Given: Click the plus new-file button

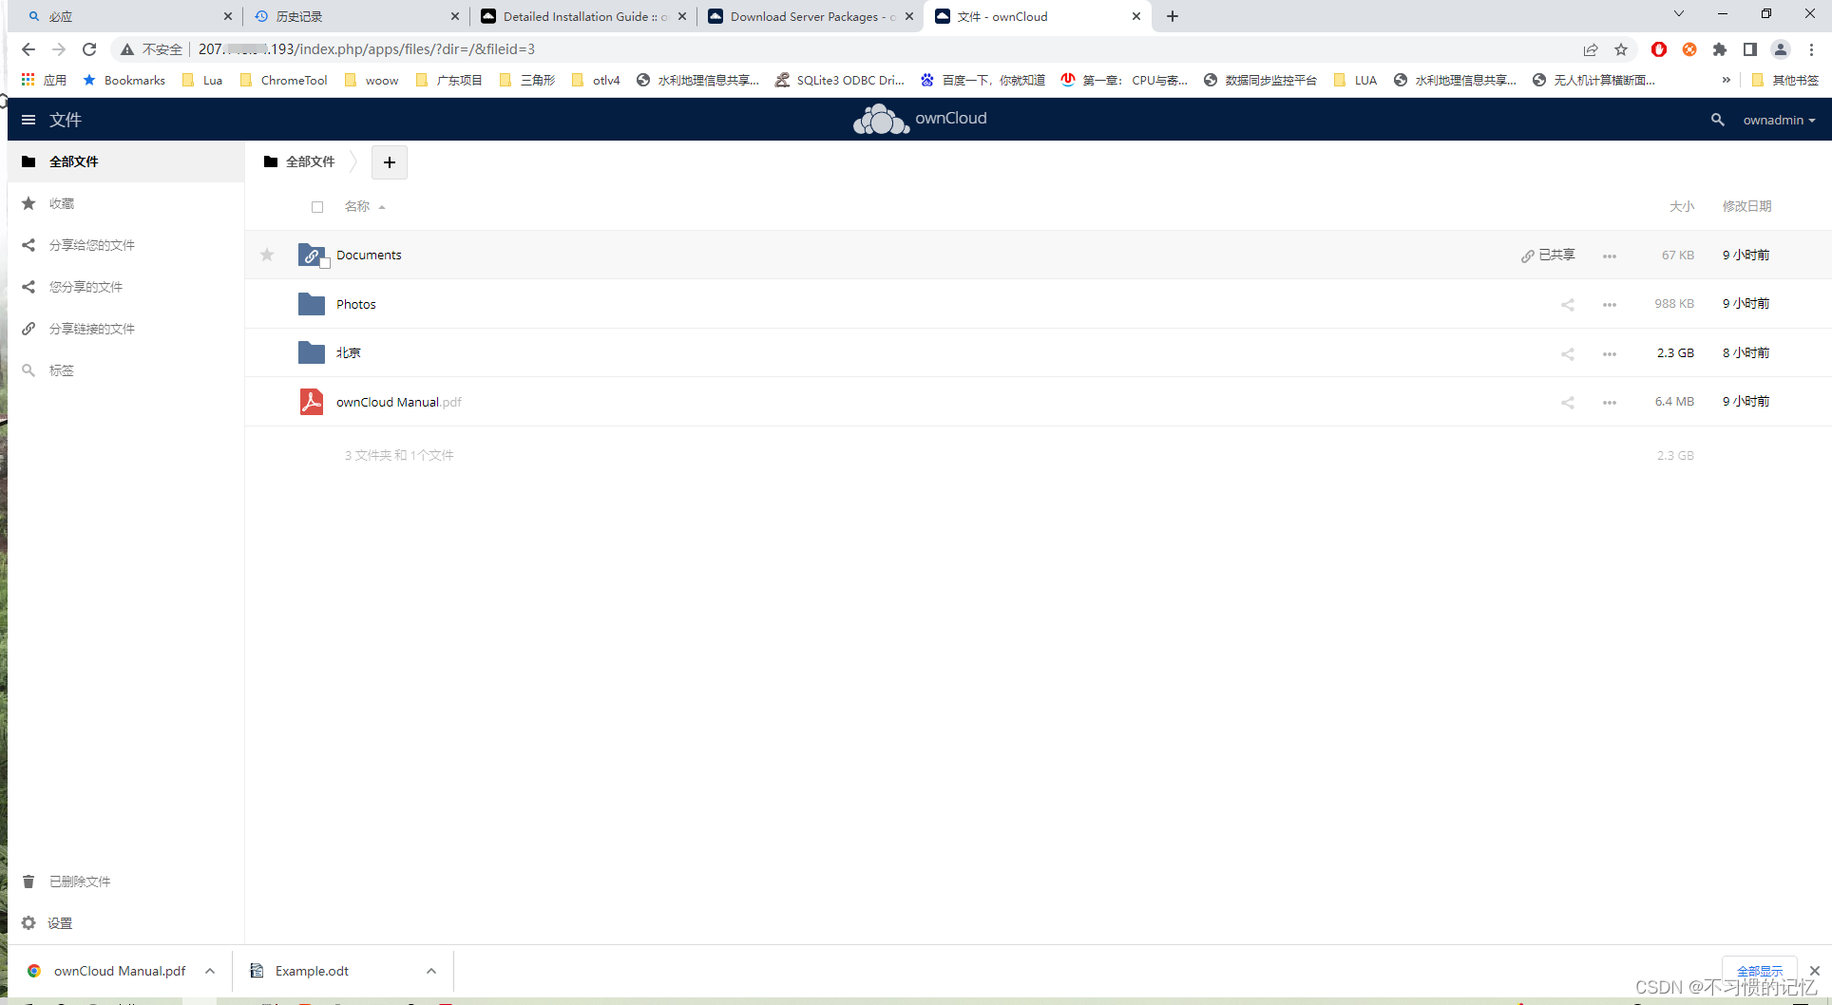Looking at the screenshot, I should pos(390,162).
